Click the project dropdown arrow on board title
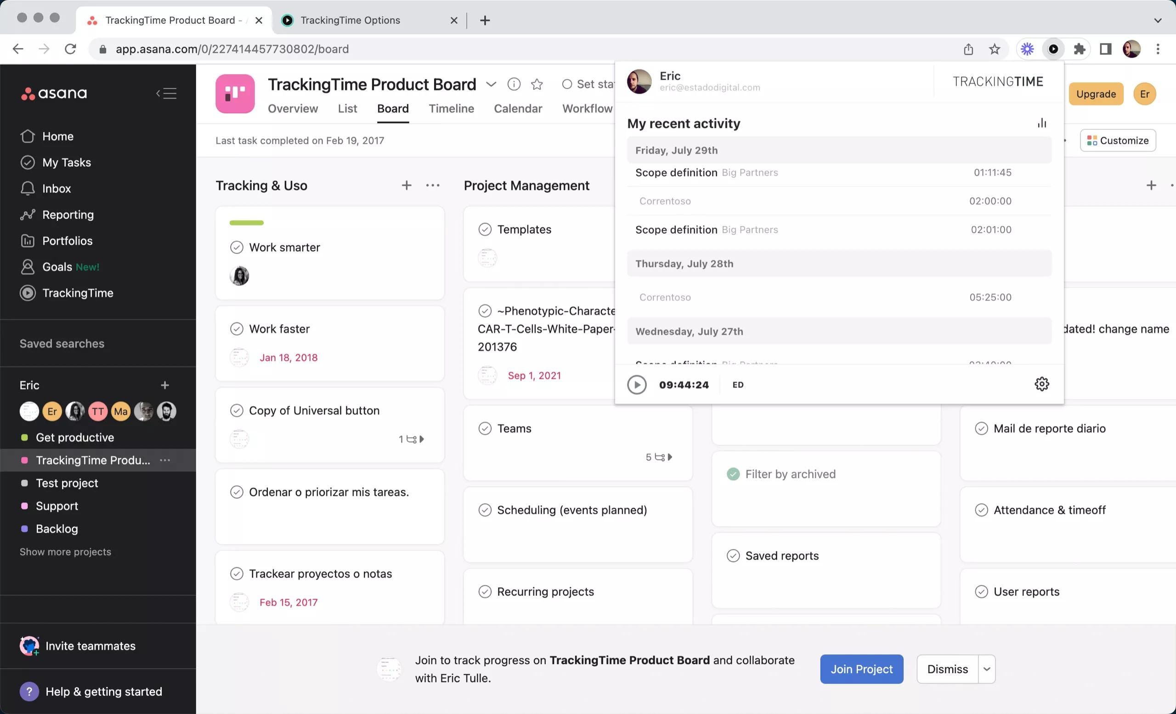Screen dimensions: 1176x714 point(491,84)
